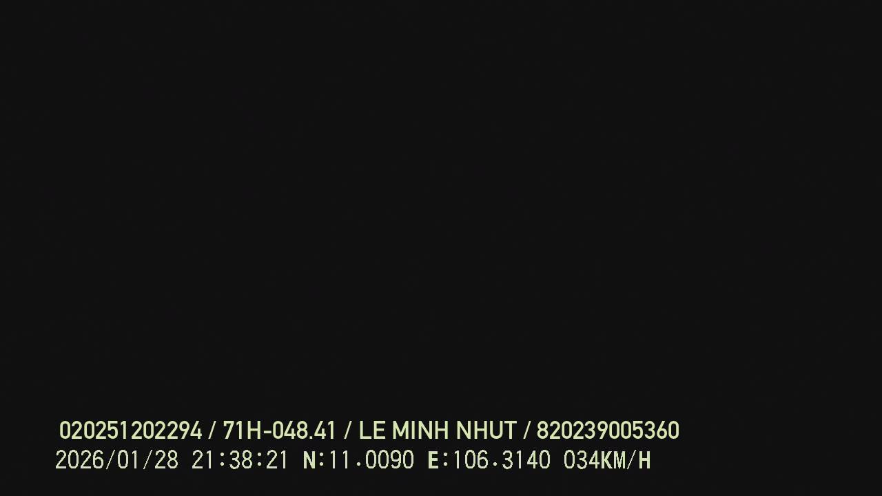Click the device serial 020251202294 overlay

point(131,431)
